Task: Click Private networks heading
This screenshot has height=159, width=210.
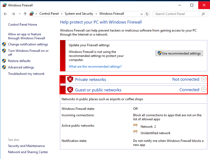Action: click(91, 80)
